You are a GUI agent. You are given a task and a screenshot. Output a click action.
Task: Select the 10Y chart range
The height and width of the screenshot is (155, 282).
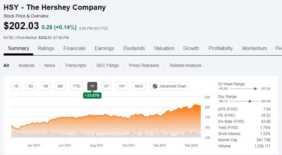(122, 86)
